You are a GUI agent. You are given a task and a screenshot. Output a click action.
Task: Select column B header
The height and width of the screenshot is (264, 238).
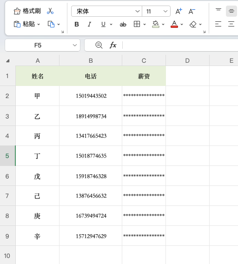point(91,60)
